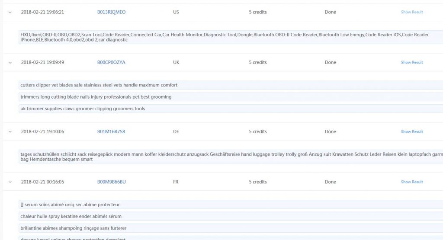
Task: Open ASIN link B00CP0OZYA
Action: point(111,62)
